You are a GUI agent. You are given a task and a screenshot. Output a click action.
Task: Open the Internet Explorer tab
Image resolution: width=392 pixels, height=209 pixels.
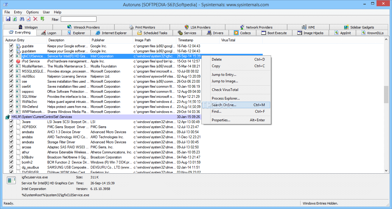[x=111, y=33]
